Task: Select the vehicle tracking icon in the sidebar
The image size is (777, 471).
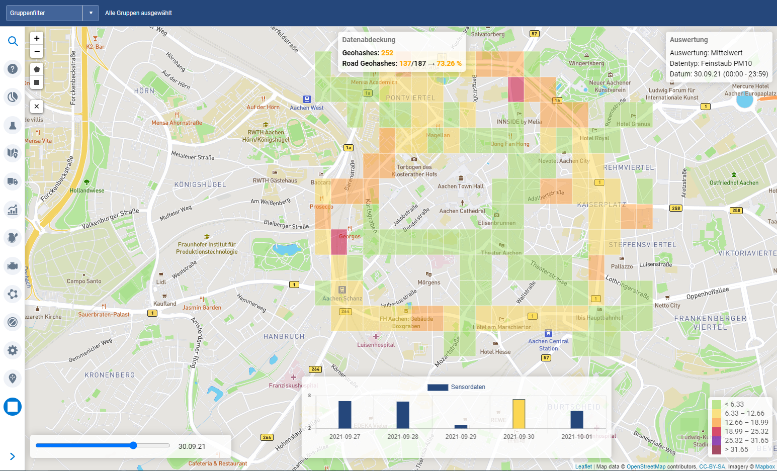Action: (13, 181)
